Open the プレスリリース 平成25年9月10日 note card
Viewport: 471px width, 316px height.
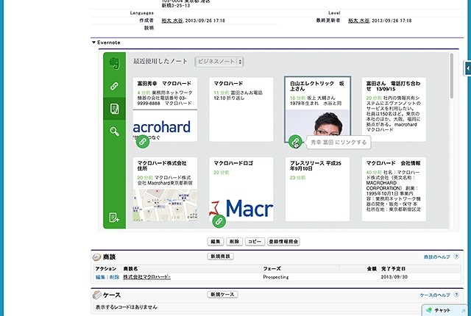pos(317,189)
